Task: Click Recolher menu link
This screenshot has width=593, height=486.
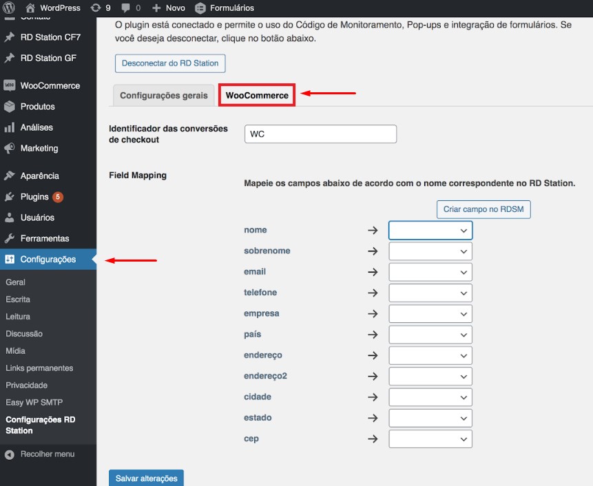Action: [x=48, y=454]
